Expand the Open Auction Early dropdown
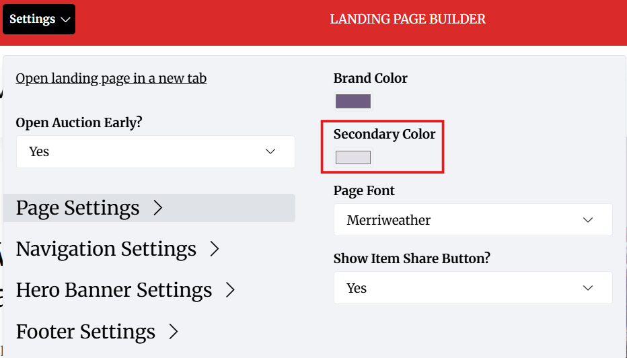Image resolution: width=627 pixels, height=358 pixels. tap(155, 151)
